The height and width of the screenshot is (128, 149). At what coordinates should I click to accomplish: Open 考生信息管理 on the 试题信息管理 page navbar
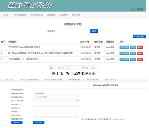pos(20,15)
